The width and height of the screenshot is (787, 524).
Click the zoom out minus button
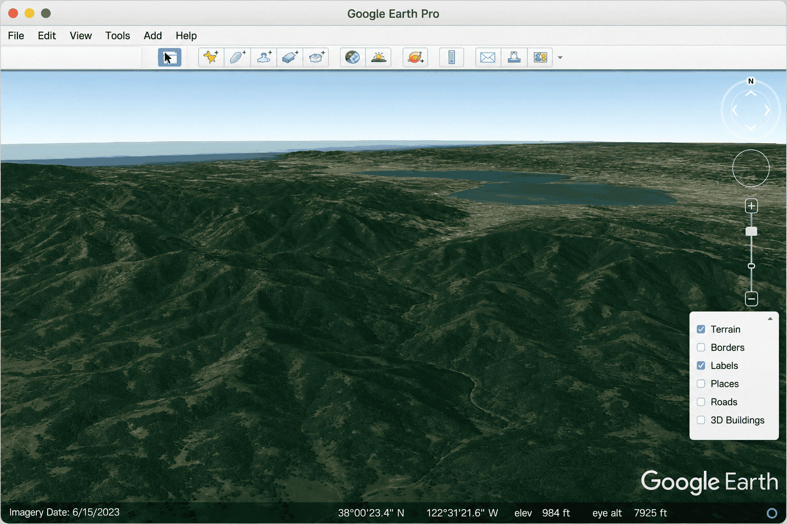coord(751,299)
